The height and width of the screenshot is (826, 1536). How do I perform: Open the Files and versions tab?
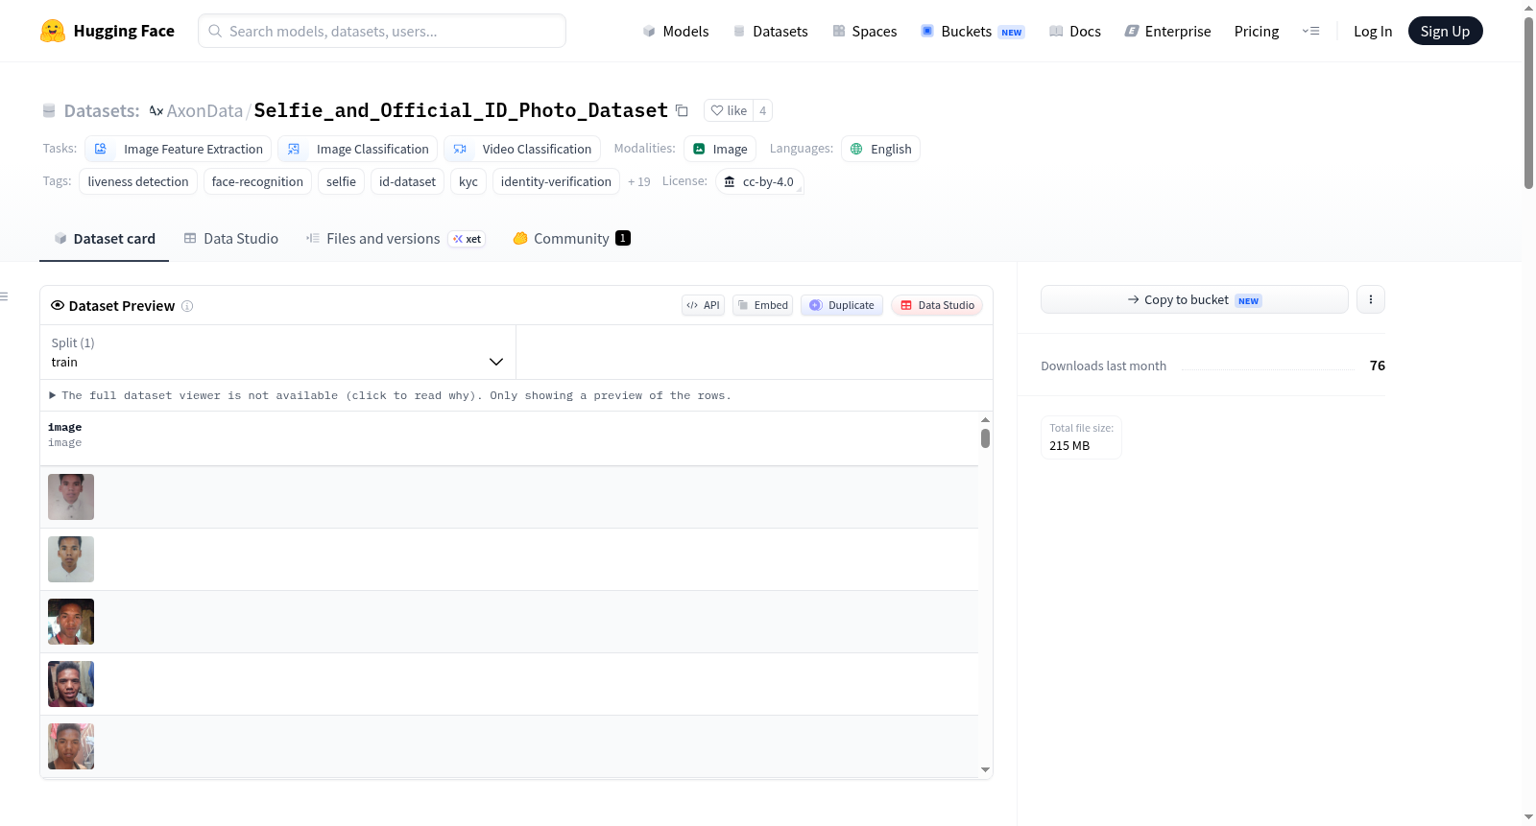pyautogui.click(x=395, y=239)
